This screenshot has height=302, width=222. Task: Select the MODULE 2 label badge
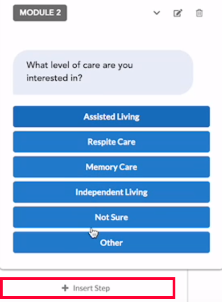click(40, 13)
